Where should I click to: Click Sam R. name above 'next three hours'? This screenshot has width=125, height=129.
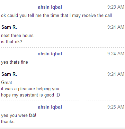[9, 27]
